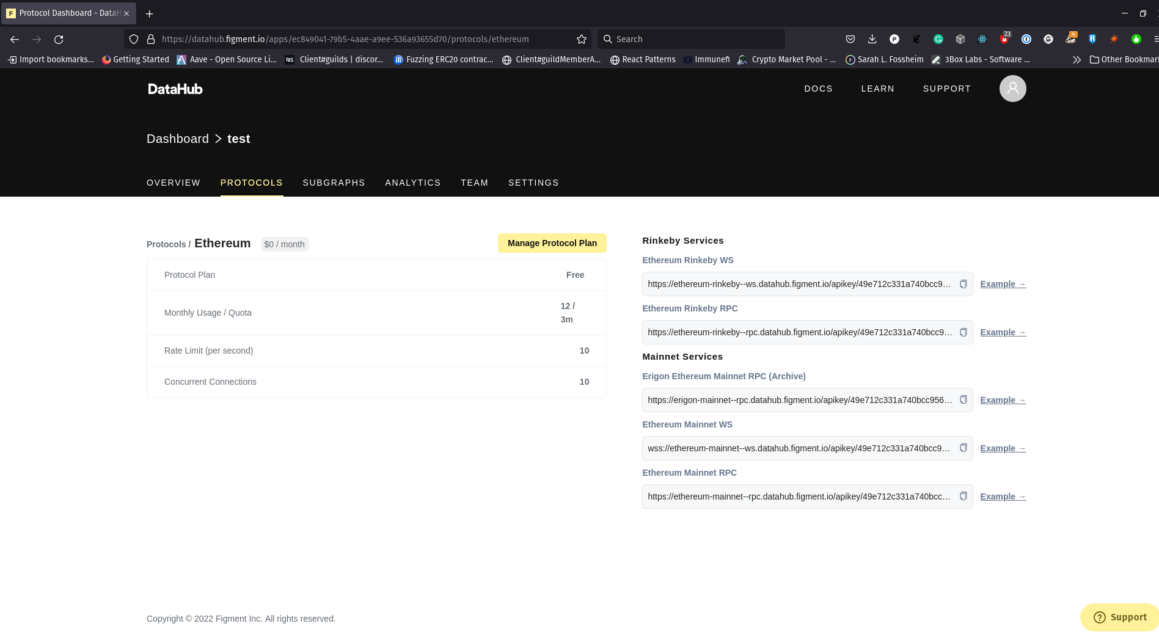Click the DataHub logo
Screen dimensions: 1159x640
point(175,89)
